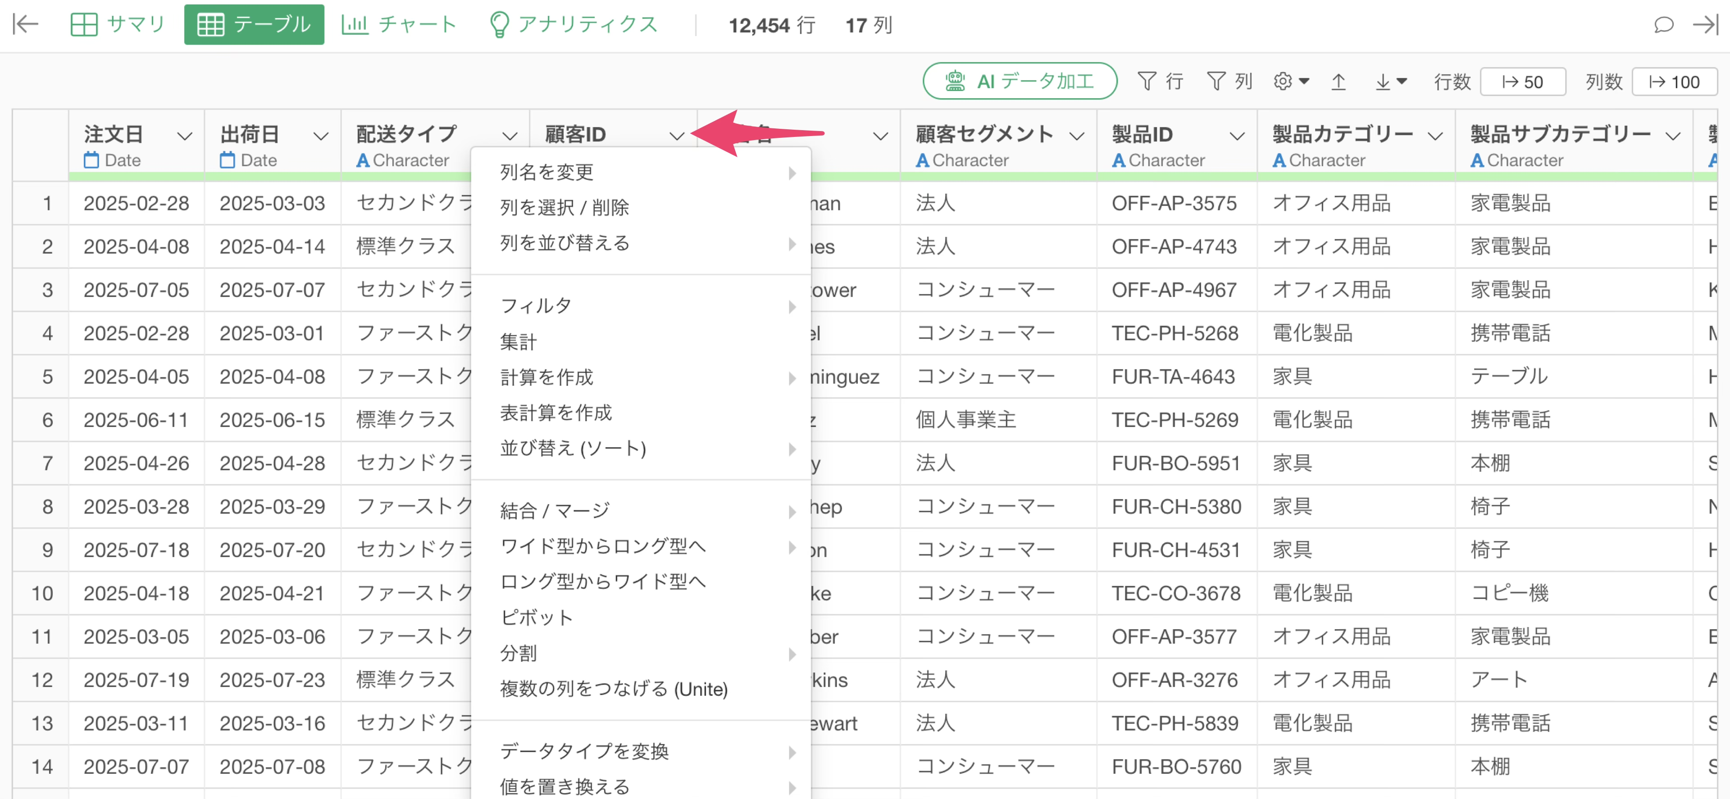
Task: Click ship date 2025-07-07 in row 3
Action: [273, 290]
